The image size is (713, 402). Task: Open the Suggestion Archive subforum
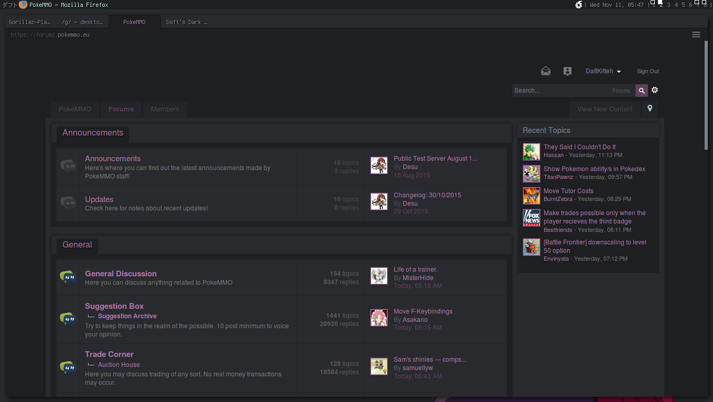(x=127, y=316)
